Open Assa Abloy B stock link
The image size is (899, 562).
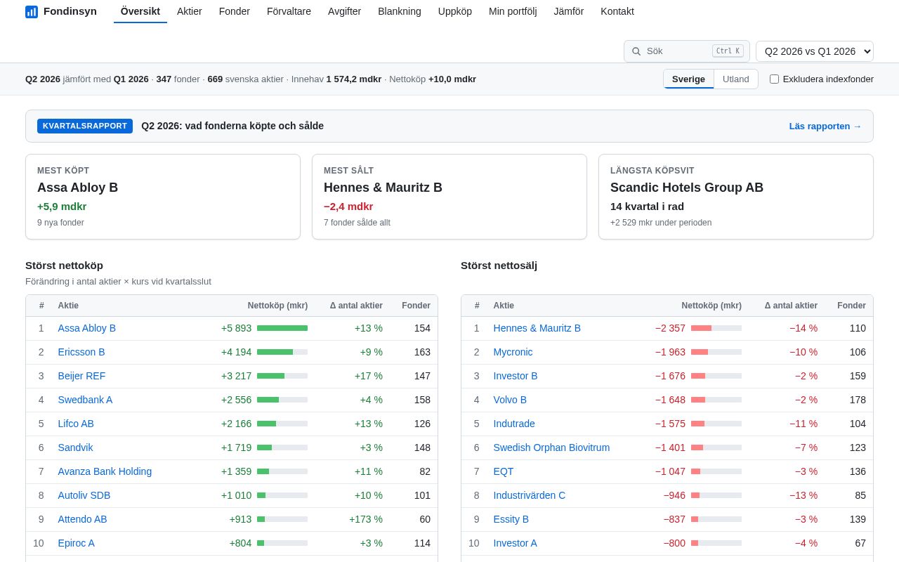coord(87,328)
